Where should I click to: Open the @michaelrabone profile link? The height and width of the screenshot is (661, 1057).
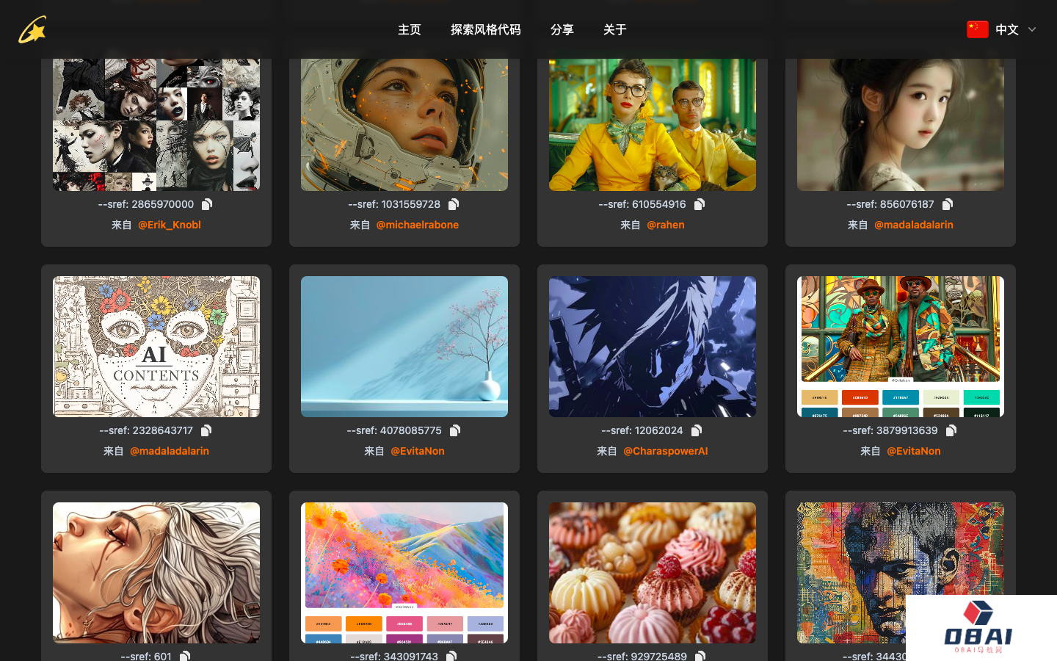pos(417,225)
